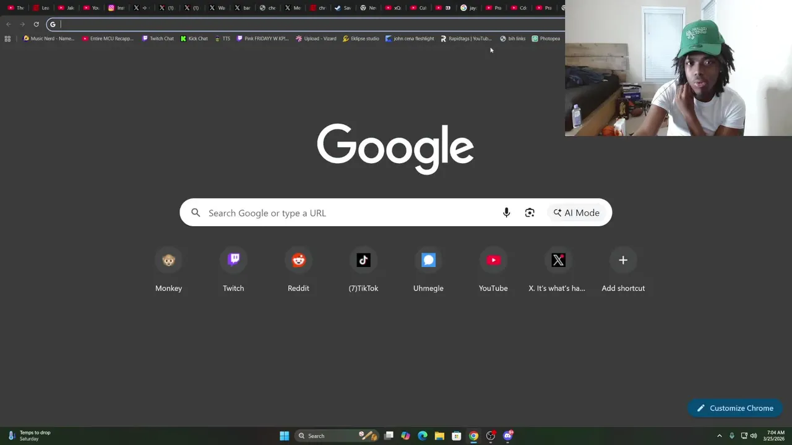Click the Chrome taskbar icon
792x445 pixels.
pyautogui.click(x=473, y=436)
